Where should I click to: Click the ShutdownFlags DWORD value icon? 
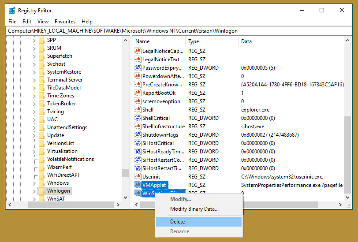pos(138,134)
